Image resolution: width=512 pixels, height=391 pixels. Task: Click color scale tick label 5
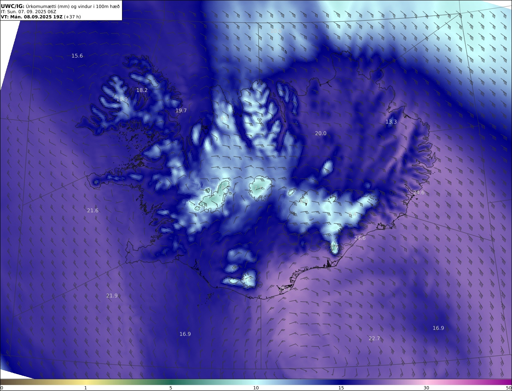pyautogui.click(x=171, y=388)
